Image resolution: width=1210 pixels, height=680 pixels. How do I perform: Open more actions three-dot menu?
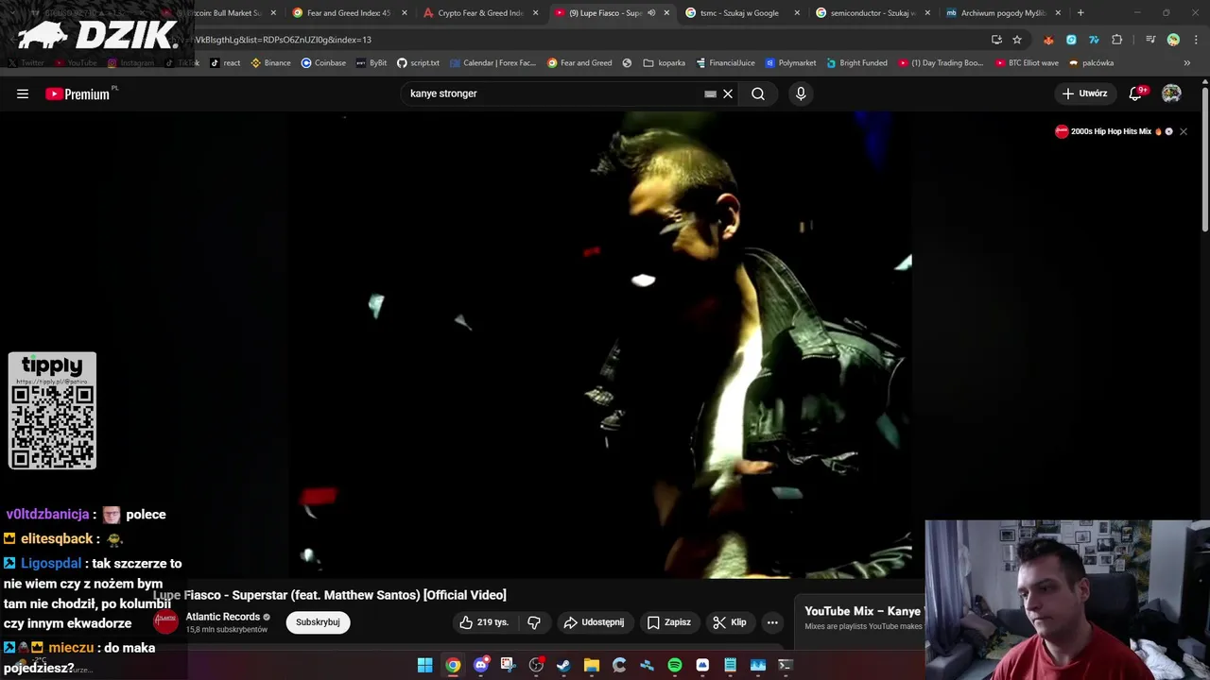pos(772,622)
